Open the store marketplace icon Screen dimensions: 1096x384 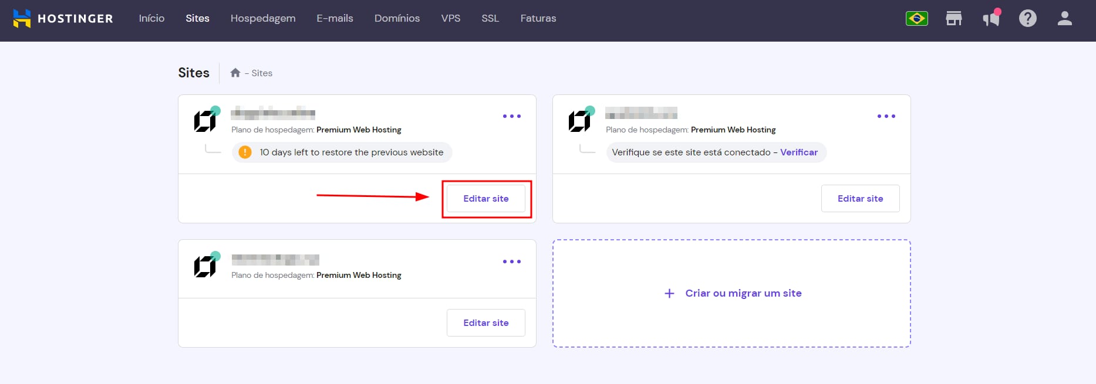(953, 19)
